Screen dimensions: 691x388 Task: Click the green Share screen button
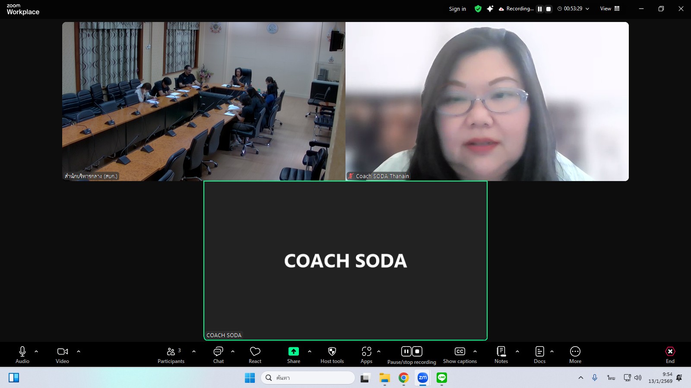click(294, 355)
